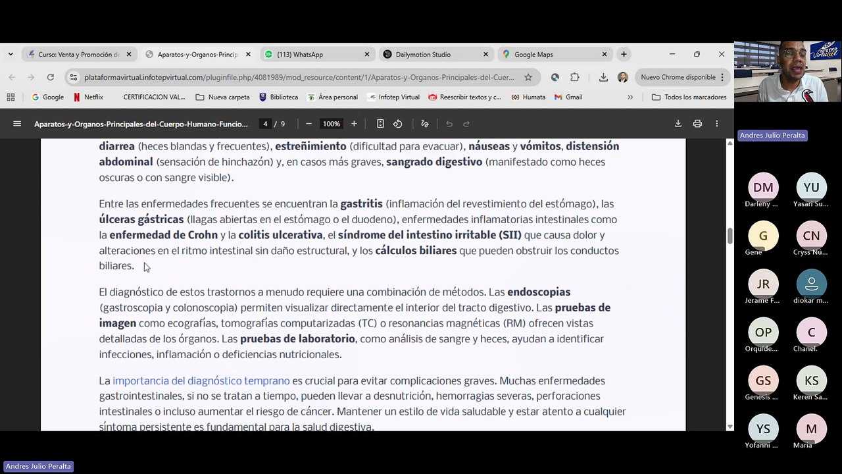This screenshot has width=842, height=474.
Task: Select participant avatar KS Keren
Action: (811, 381)
